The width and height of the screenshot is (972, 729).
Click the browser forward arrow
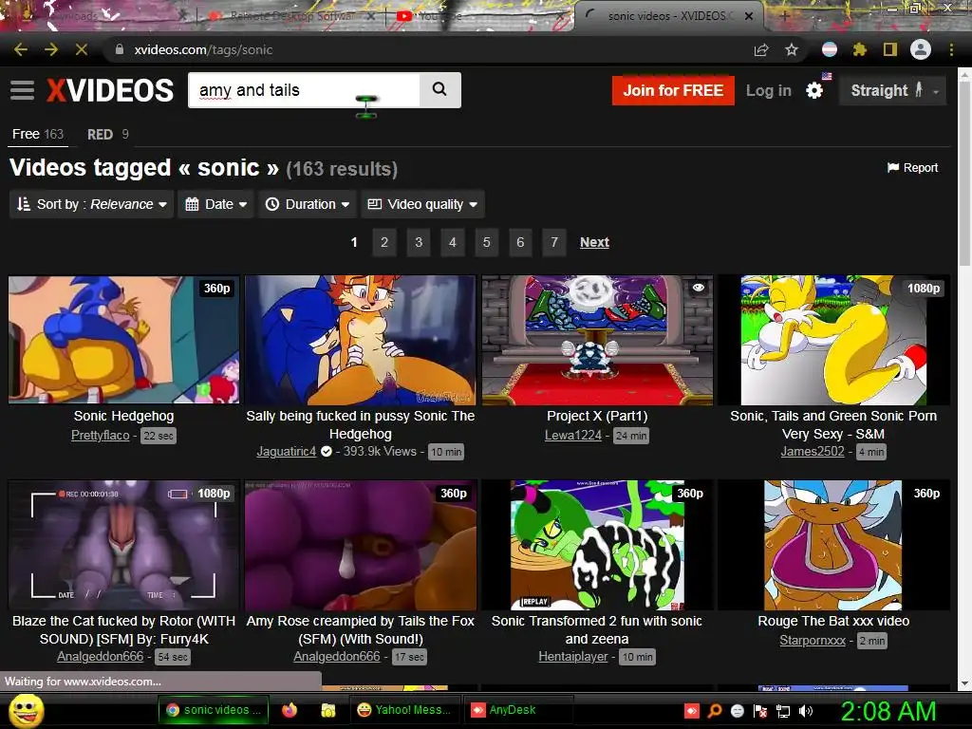51,49
